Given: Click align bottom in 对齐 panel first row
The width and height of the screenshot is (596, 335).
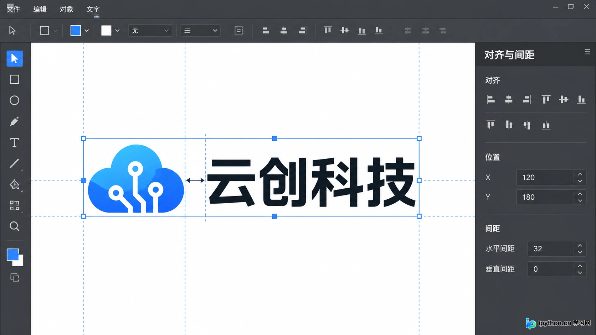Looking at the screenshot, I should point(581,100).
